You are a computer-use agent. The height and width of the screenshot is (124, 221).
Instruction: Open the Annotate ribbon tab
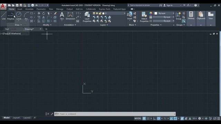coord(29,9)
